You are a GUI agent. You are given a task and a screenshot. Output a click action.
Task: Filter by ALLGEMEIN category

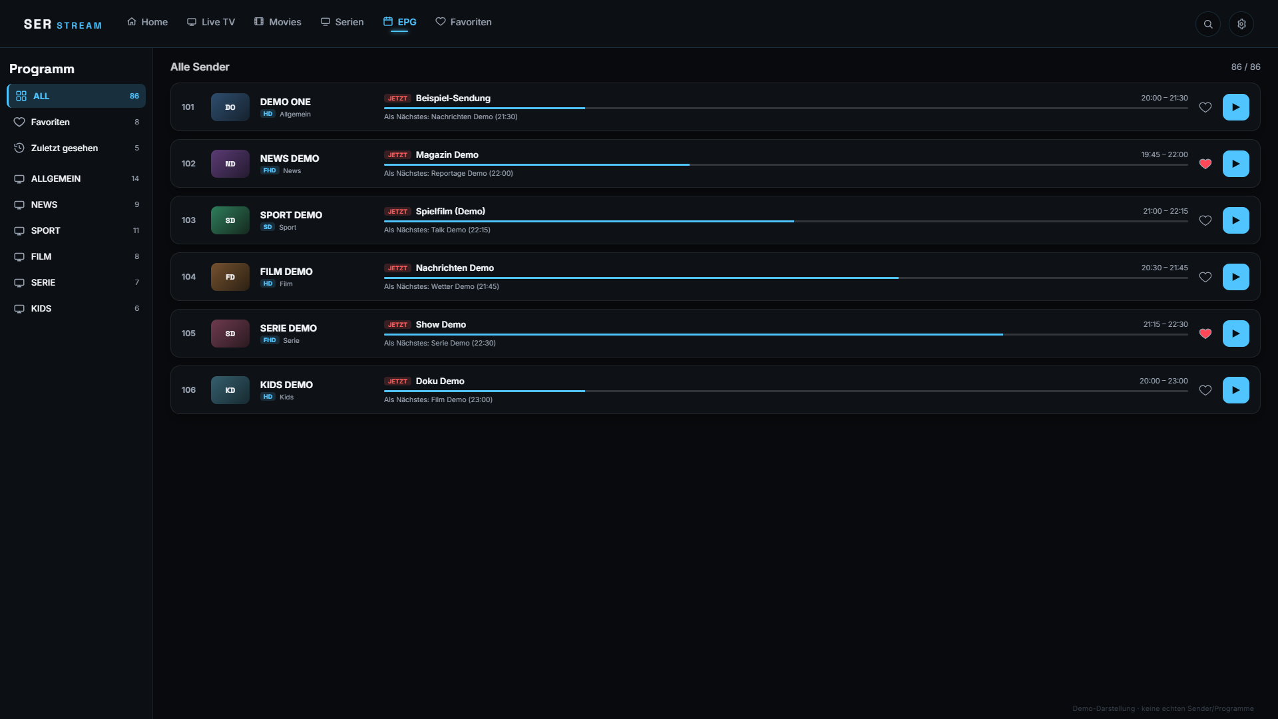coord(77,178)
